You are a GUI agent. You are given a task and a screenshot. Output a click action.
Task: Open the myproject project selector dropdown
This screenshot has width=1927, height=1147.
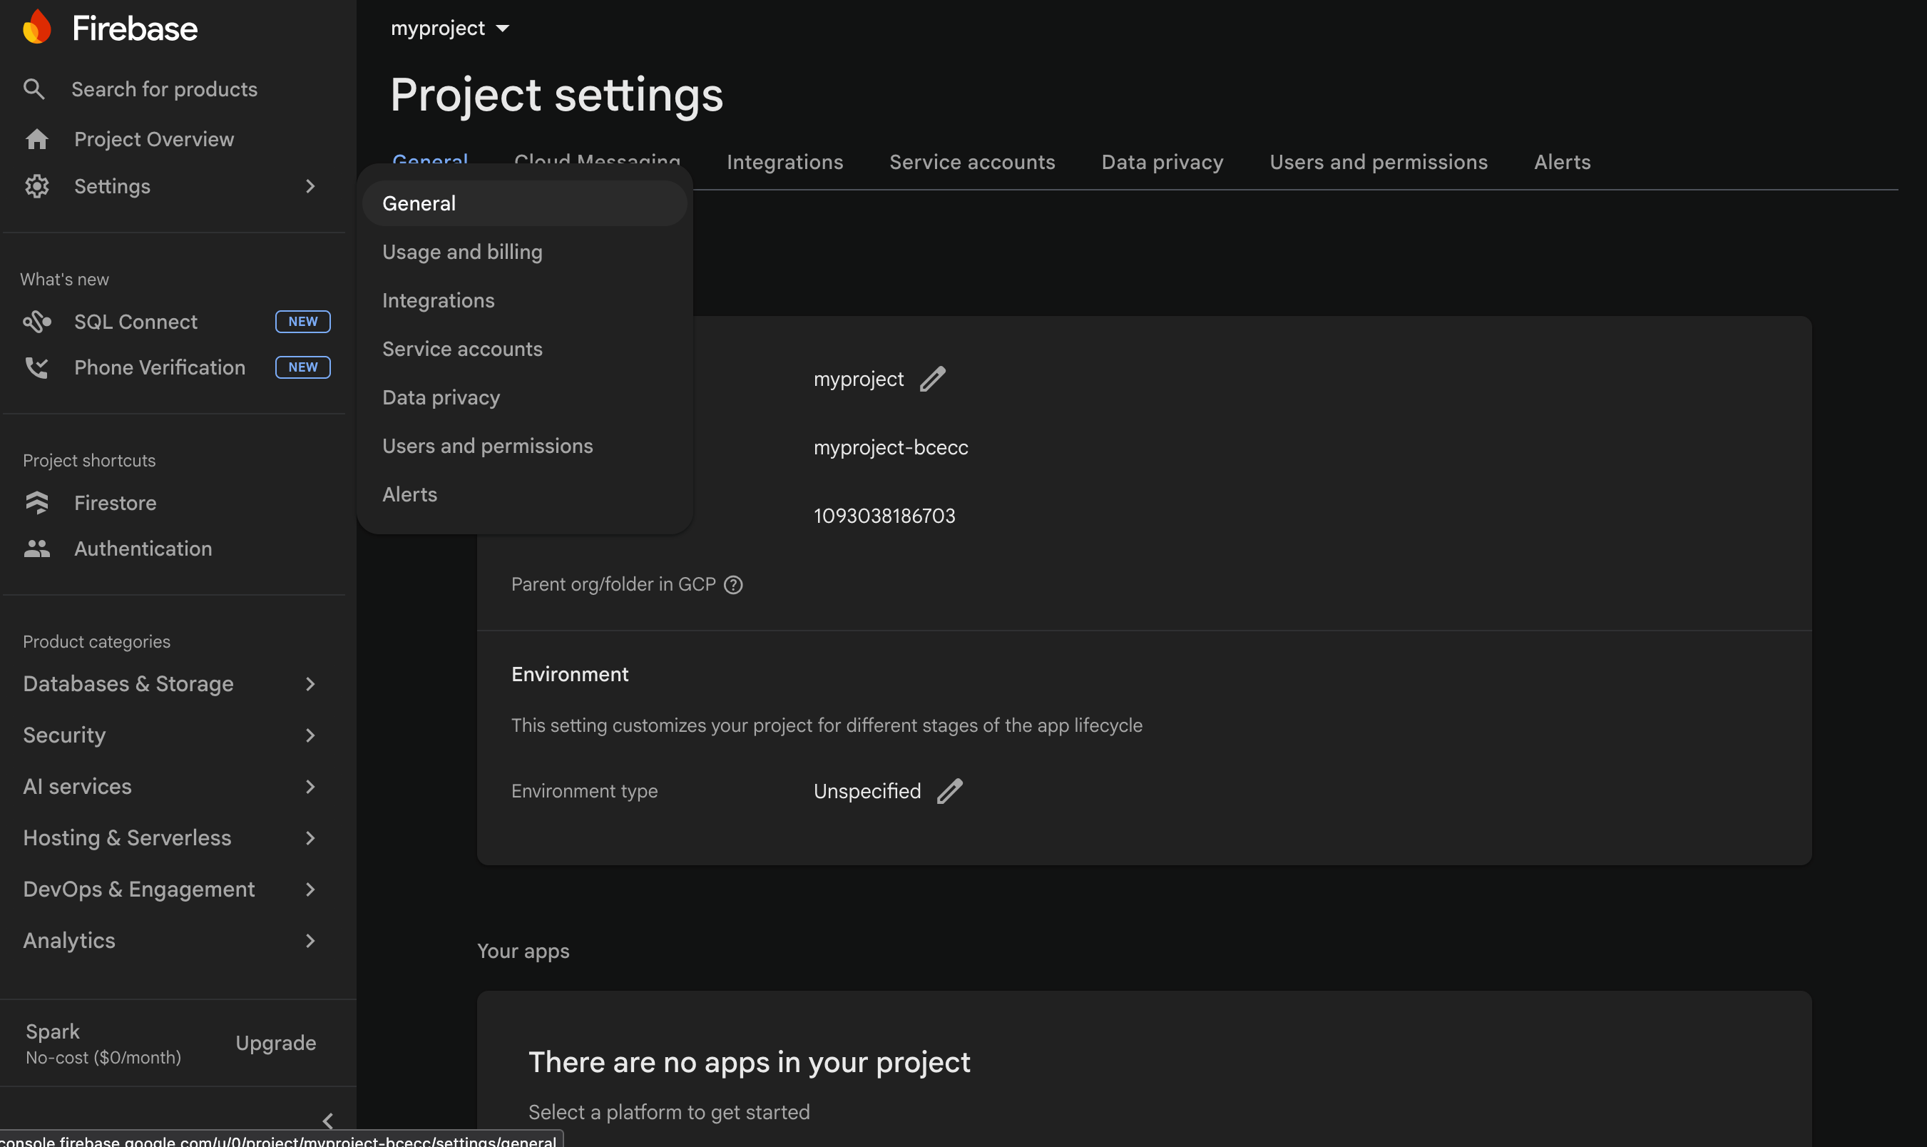click(450, 29)
